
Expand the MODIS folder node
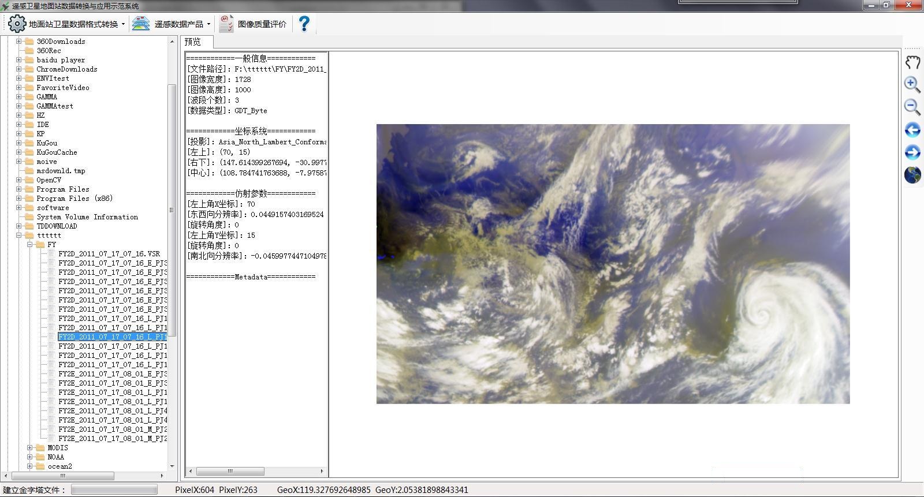(x=30, y=447)
